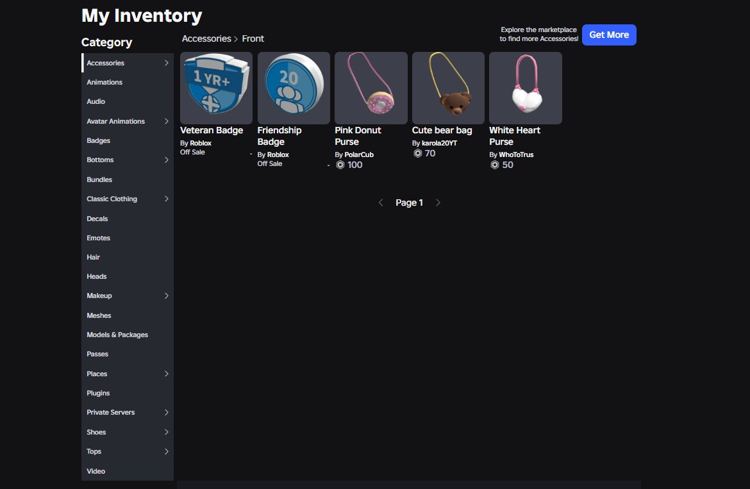Click the Accessories label in the Category sidebar

[105, 63]
